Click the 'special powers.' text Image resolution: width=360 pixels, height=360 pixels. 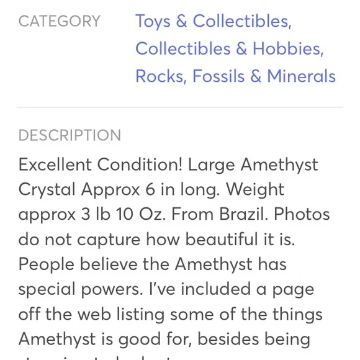tap(81, 289)
